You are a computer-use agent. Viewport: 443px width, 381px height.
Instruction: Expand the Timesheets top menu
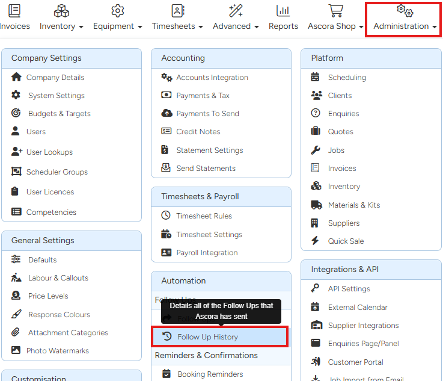[177, 26]
